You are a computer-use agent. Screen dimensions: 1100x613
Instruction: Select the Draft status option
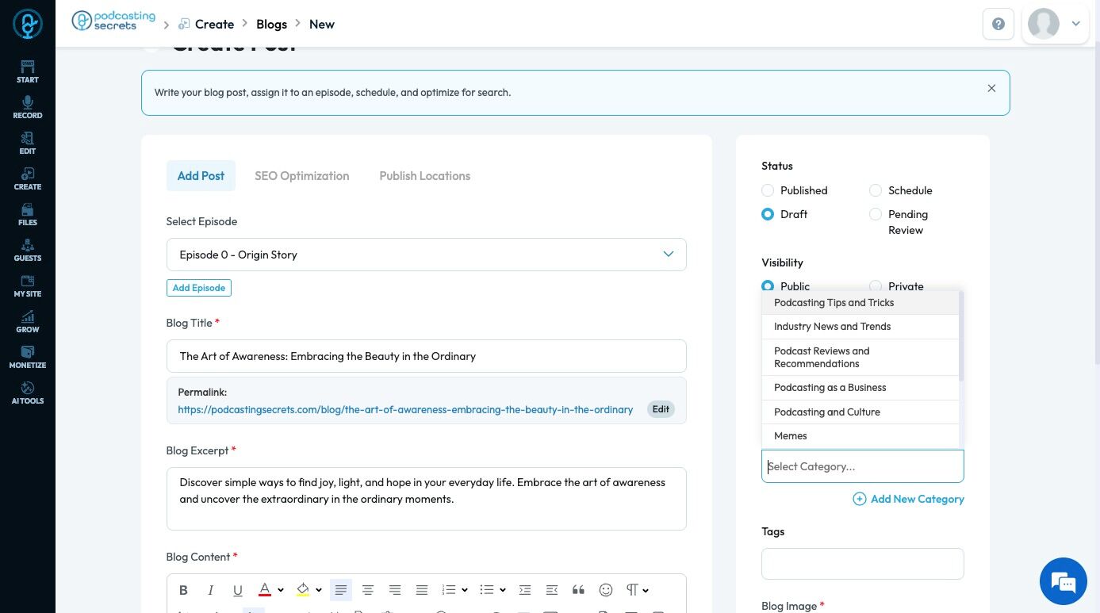coord(768,214)
